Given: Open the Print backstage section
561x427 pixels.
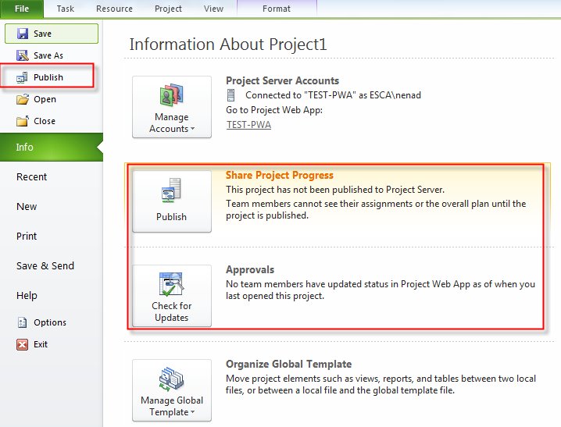Looking at the screenshot, I should [x=27, y=237].
